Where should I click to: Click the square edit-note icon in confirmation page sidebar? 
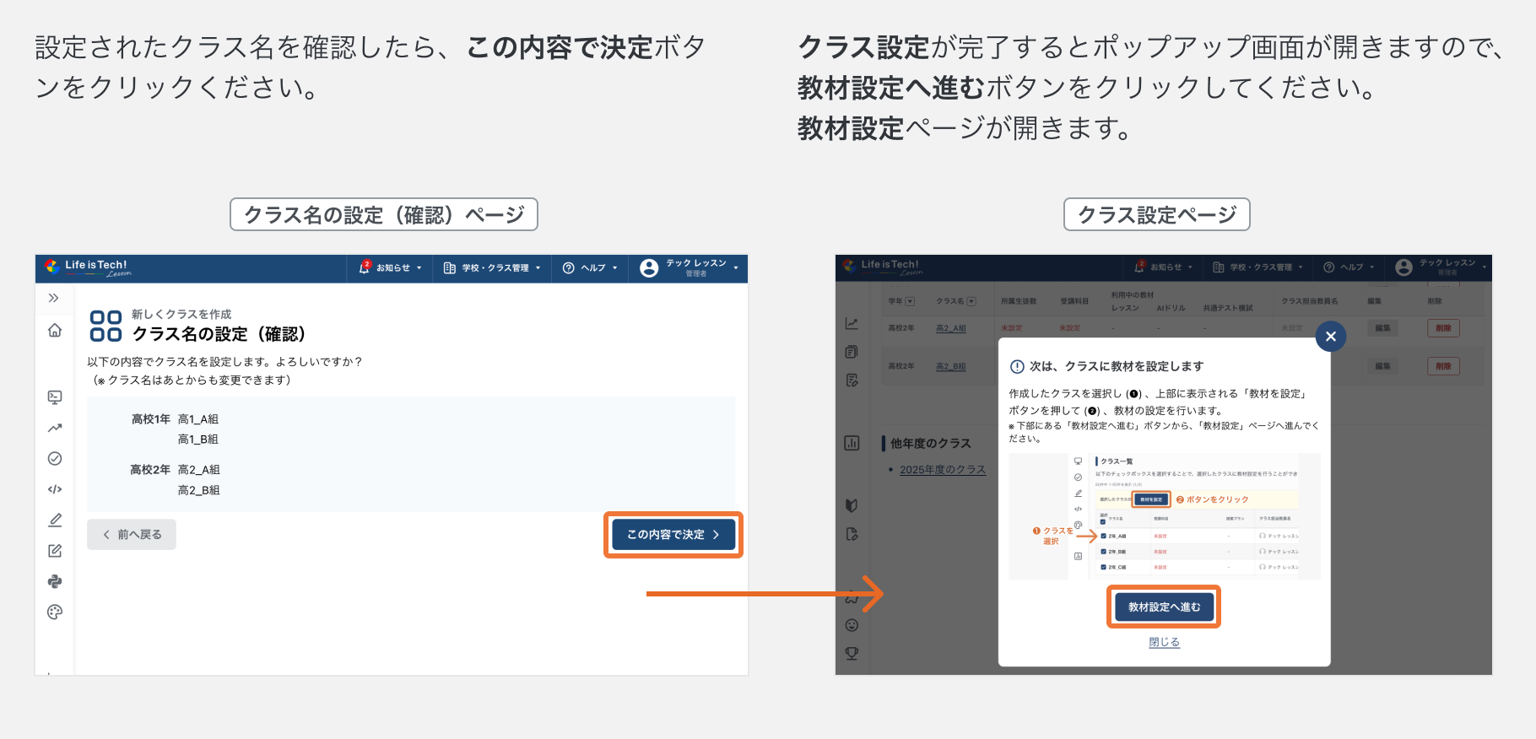(x=55, y=551)
